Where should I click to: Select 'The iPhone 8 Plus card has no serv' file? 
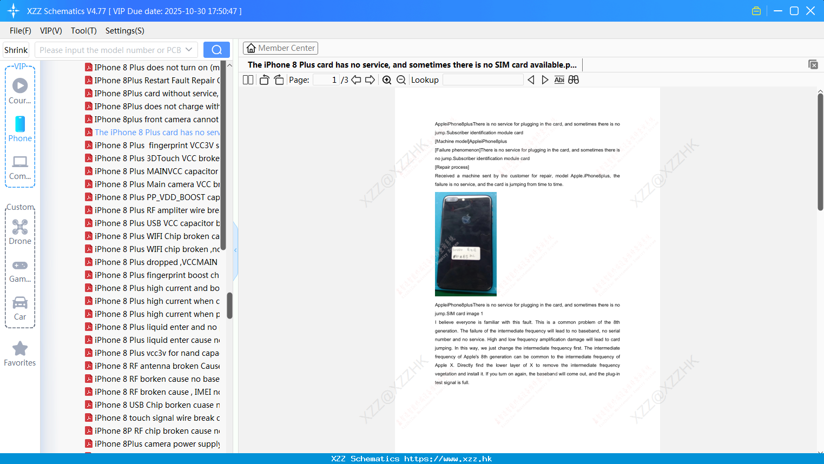153,132
